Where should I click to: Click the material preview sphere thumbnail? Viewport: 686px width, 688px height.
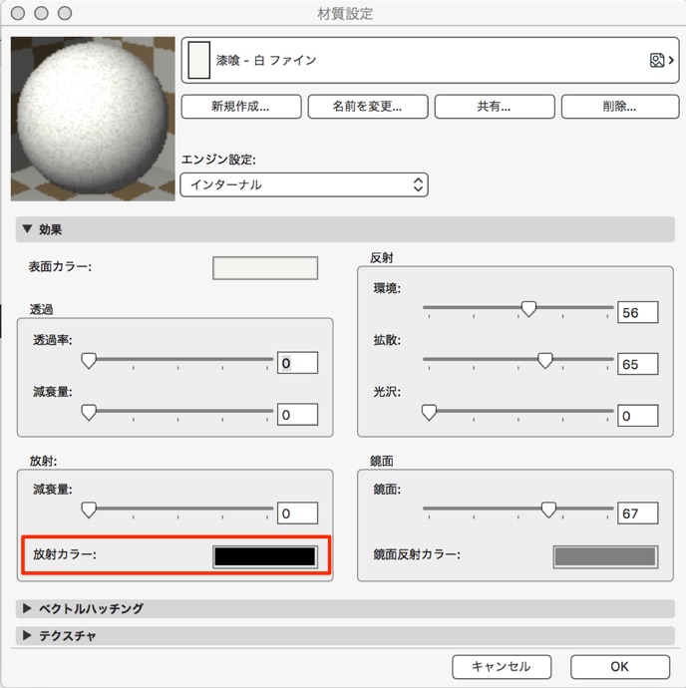coord(93,119)
